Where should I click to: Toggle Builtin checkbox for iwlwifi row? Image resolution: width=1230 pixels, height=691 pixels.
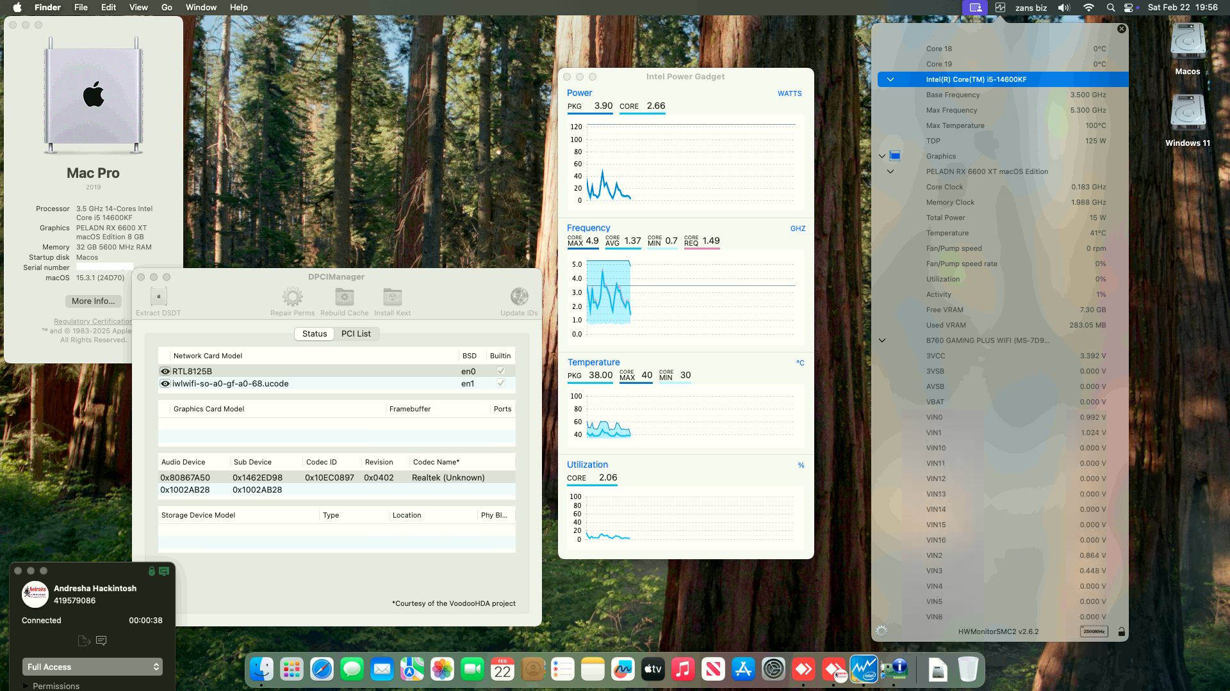pos(501,383)
